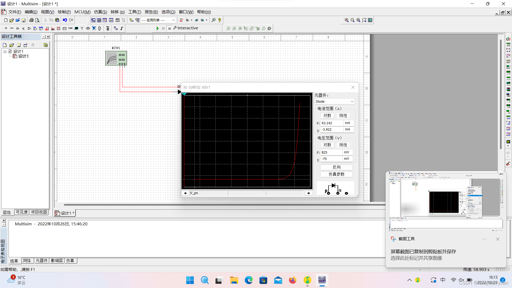Screen dimensions: 512x288
Task: Open the Grapher view icon
Action: pyautogui.click(x=111, y=20)
